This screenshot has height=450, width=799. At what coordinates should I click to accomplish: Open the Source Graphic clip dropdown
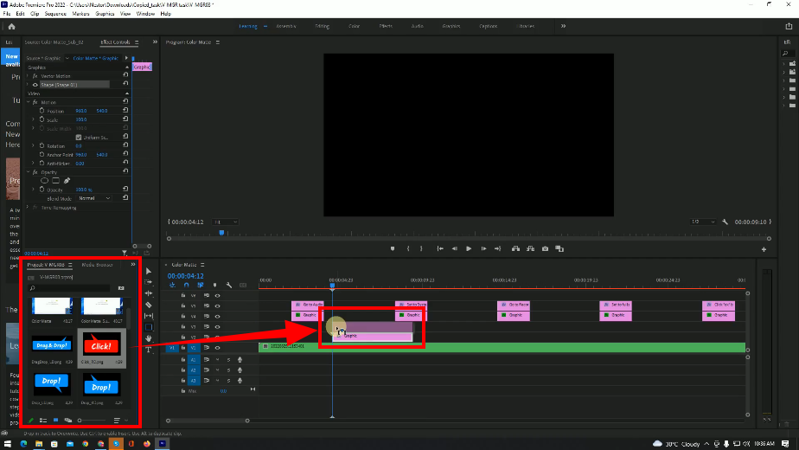(67, 58)
